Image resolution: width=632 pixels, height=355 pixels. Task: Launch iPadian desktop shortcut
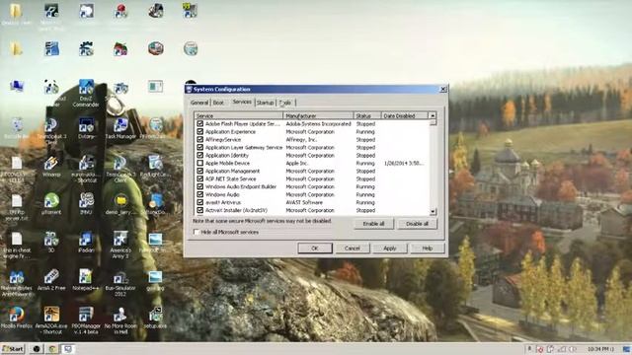tap(86, 243)
